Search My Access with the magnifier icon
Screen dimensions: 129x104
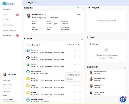tap(82, 39)
